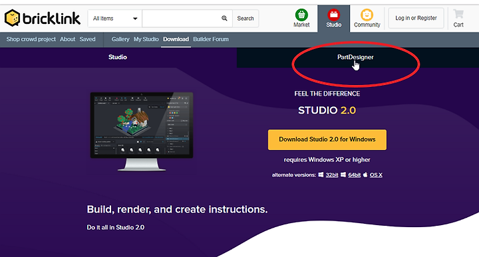Switch to the Studio tab
This screenshot has width=479, height=257.
[x=118, y=57]
